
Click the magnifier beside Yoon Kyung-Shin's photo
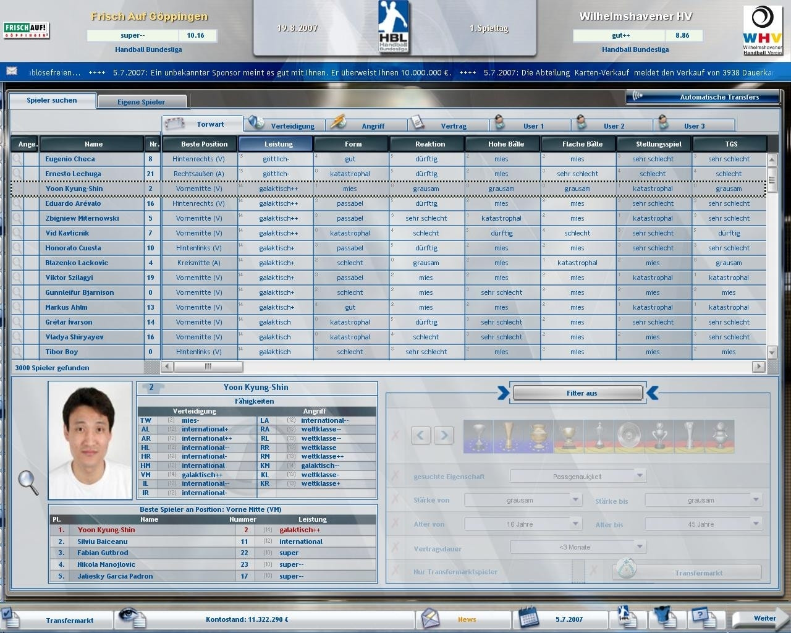(x=28, y=483)
